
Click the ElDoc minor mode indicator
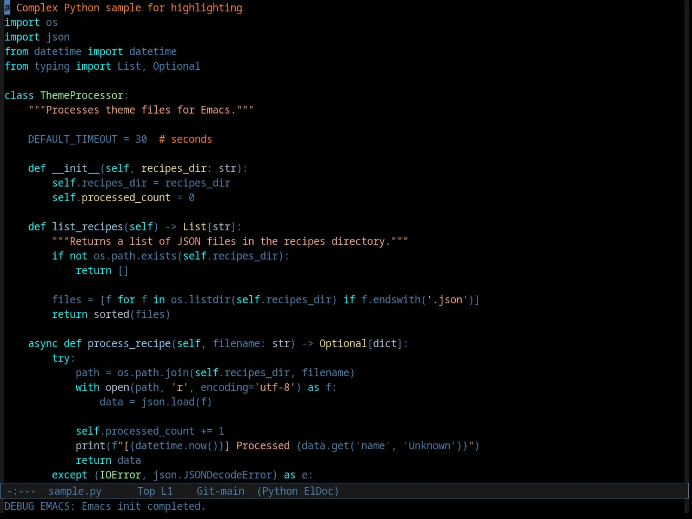319,491
